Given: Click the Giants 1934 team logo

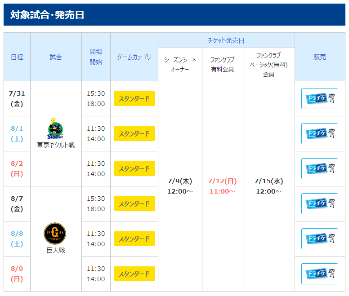Looking at the screenshot, I should coord(55,233).
